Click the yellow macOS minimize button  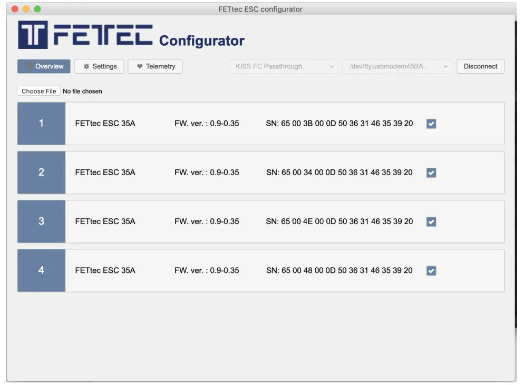(26, 9)
